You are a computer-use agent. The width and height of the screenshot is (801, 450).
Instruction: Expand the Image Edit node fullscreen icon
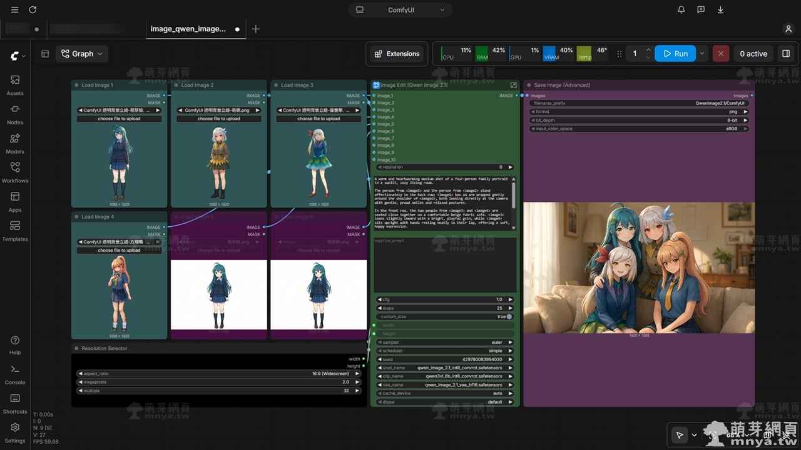(x=514, y=85)
